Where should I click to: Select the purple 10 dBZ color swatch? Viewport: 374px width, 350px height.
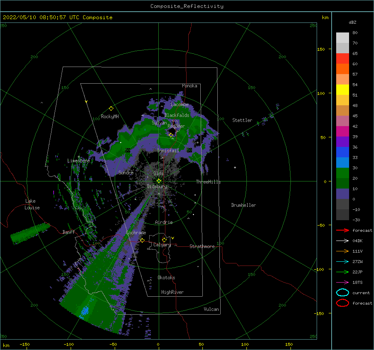pyautogui.click(x=342, y=194)
